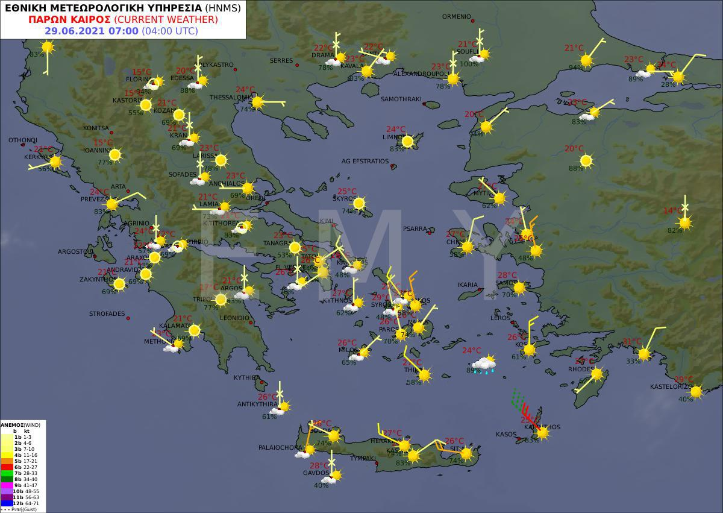Select the Ioannina sun icon

click(x=114, y=155)
